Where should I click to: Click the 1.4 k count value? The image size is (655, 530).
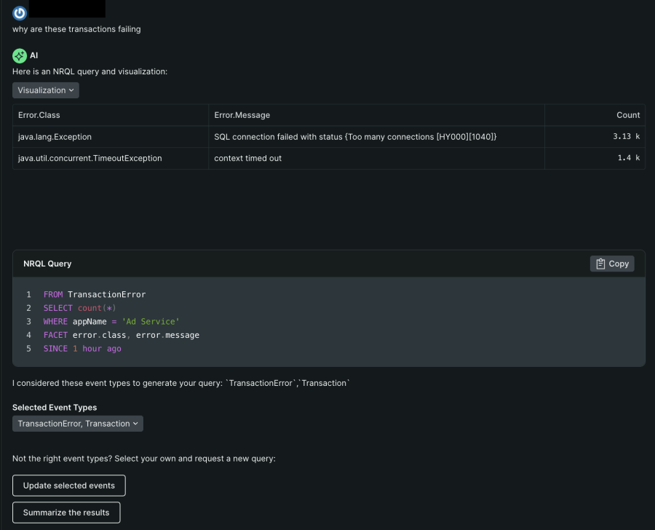coord(627,158)
